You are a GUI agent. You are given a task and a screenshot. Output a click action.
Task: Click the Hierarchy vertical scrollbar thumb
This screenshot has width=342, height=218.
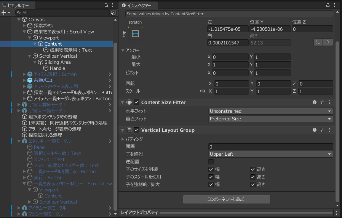tap(115, 126)
